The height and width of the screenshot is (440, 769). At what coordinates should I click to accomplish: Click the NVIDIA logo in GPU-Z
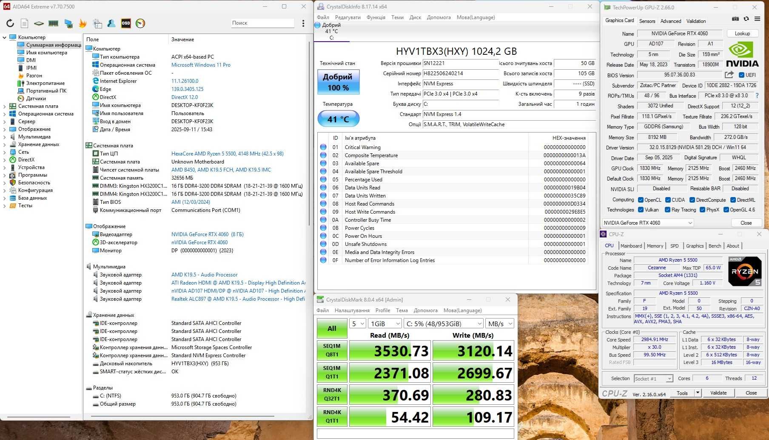click(742, 54)
